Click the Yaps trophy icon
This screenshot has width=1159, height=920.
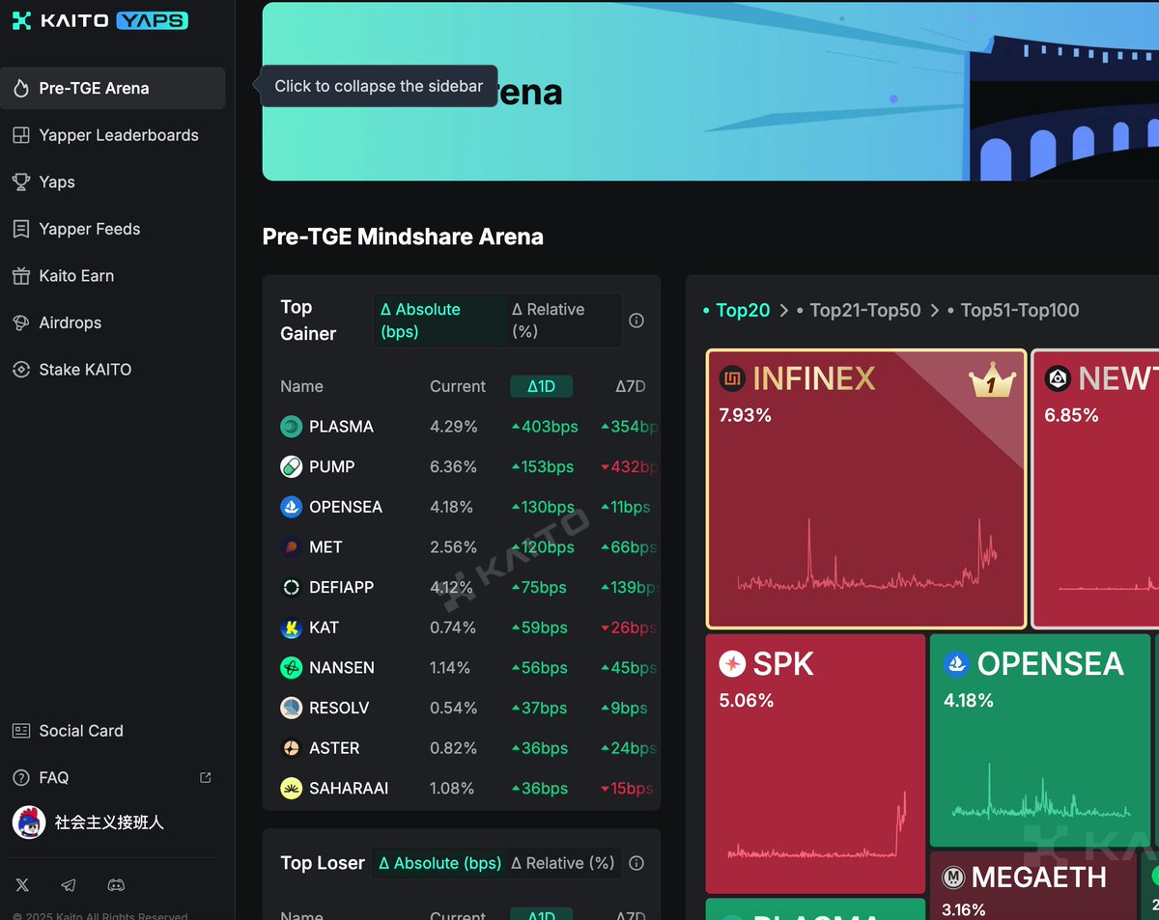[x=21, y=181]
